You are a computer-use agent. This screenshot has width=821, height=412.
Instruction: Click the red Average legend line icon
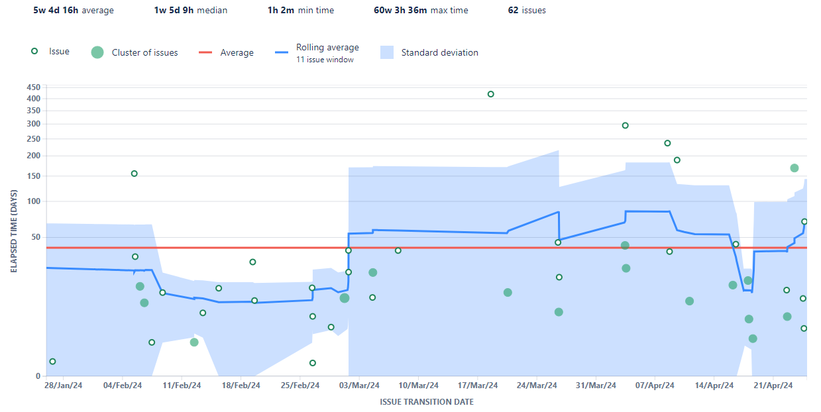[x=207, y=52]
